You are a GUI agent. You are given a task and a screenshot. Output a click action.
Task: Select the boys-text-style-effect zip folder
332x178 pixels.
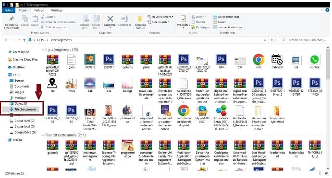pos(277,114)
